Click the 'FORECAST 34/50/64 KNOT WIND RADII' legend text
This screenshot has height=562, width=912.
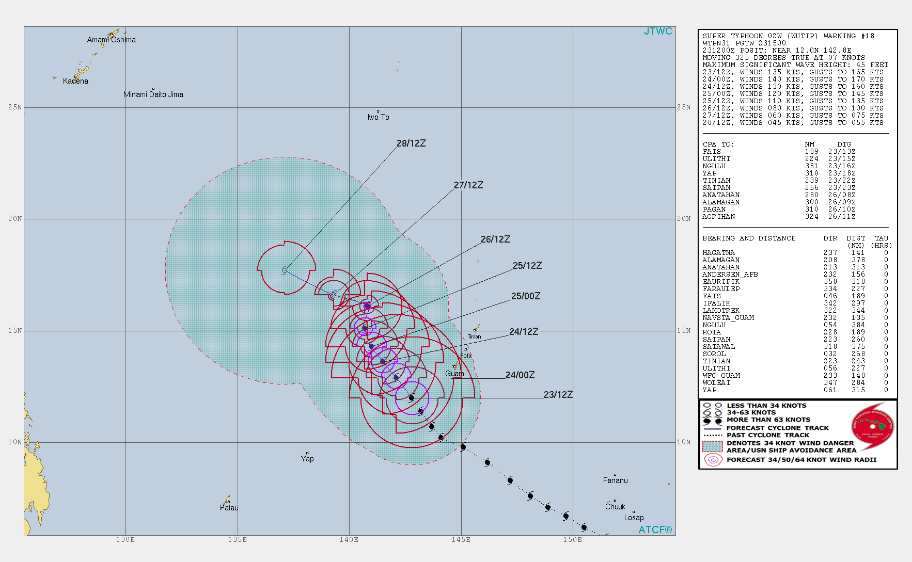[801, 460]
